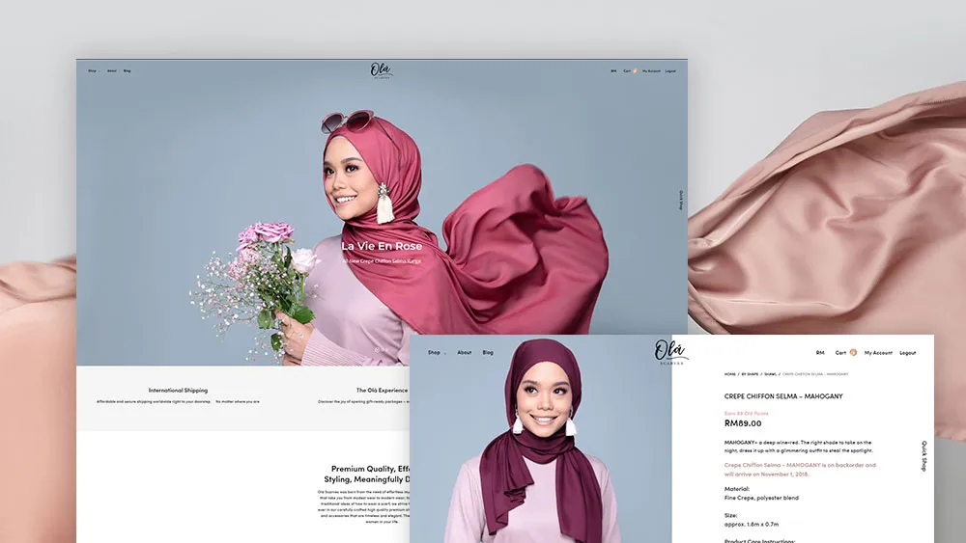Open the vertical Quick Shop tab on the product page
The image size is (966, 543).
(923, 455)
